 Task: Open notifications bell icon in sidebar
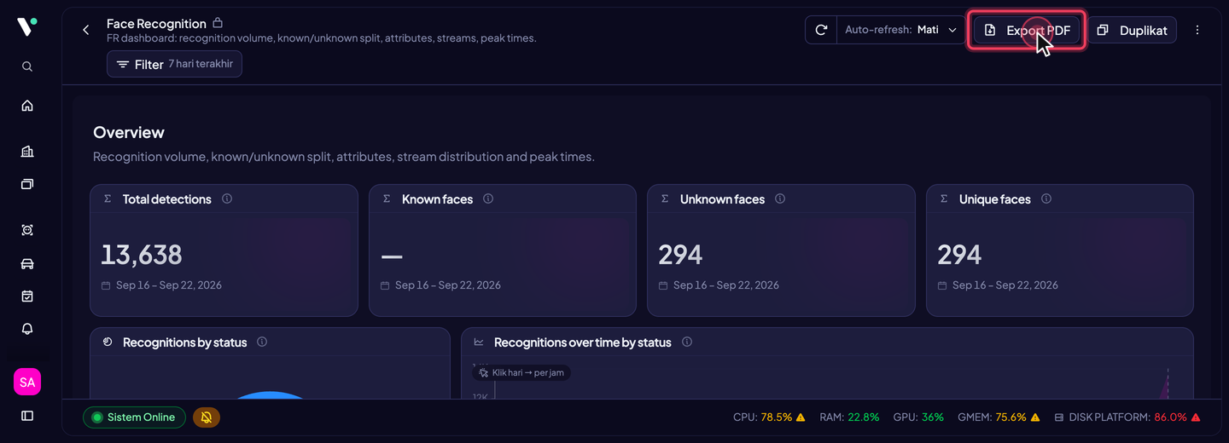coord(27,329)
